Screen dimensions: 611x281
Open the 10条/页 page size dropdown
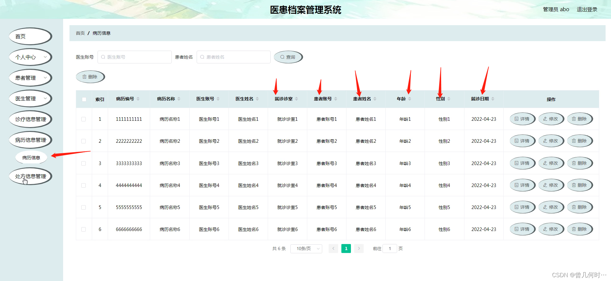point(306,249)
